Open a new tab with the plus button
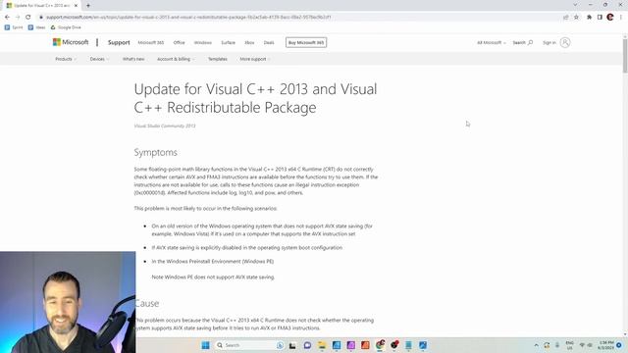The width and height of the screenshot is (628, 353). pyautogui.click(x=88, y=6)
